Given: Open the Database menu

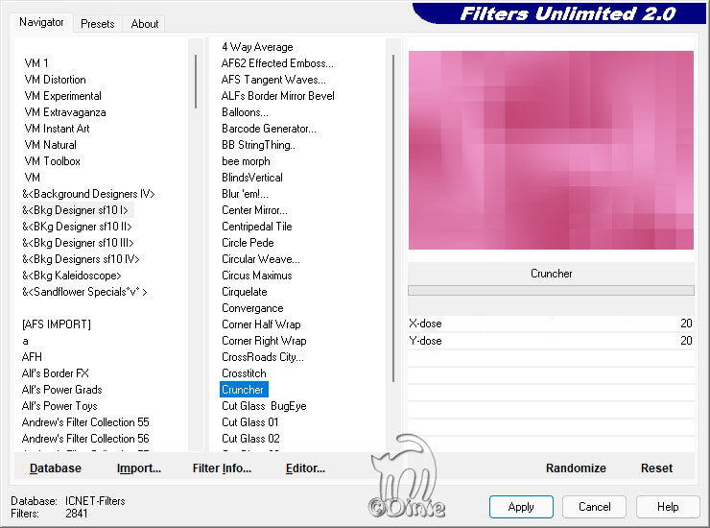Looking at the screenshot, I should 56,468.
